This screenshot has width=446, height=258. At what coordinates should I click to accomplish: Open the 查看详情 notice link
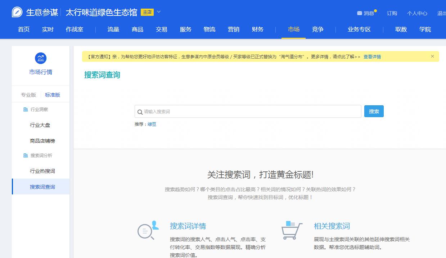pyautogui.click(x=372, y=56)
